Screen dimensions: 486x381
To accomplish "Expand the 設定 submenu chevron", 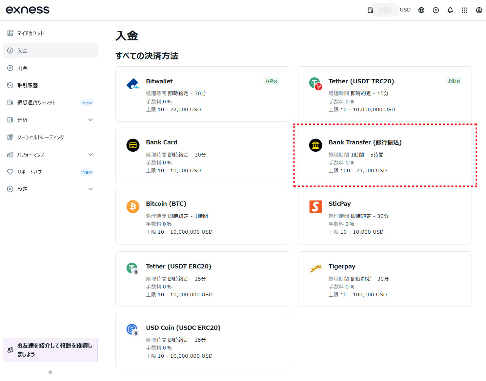I will click(x=91, y=189).
